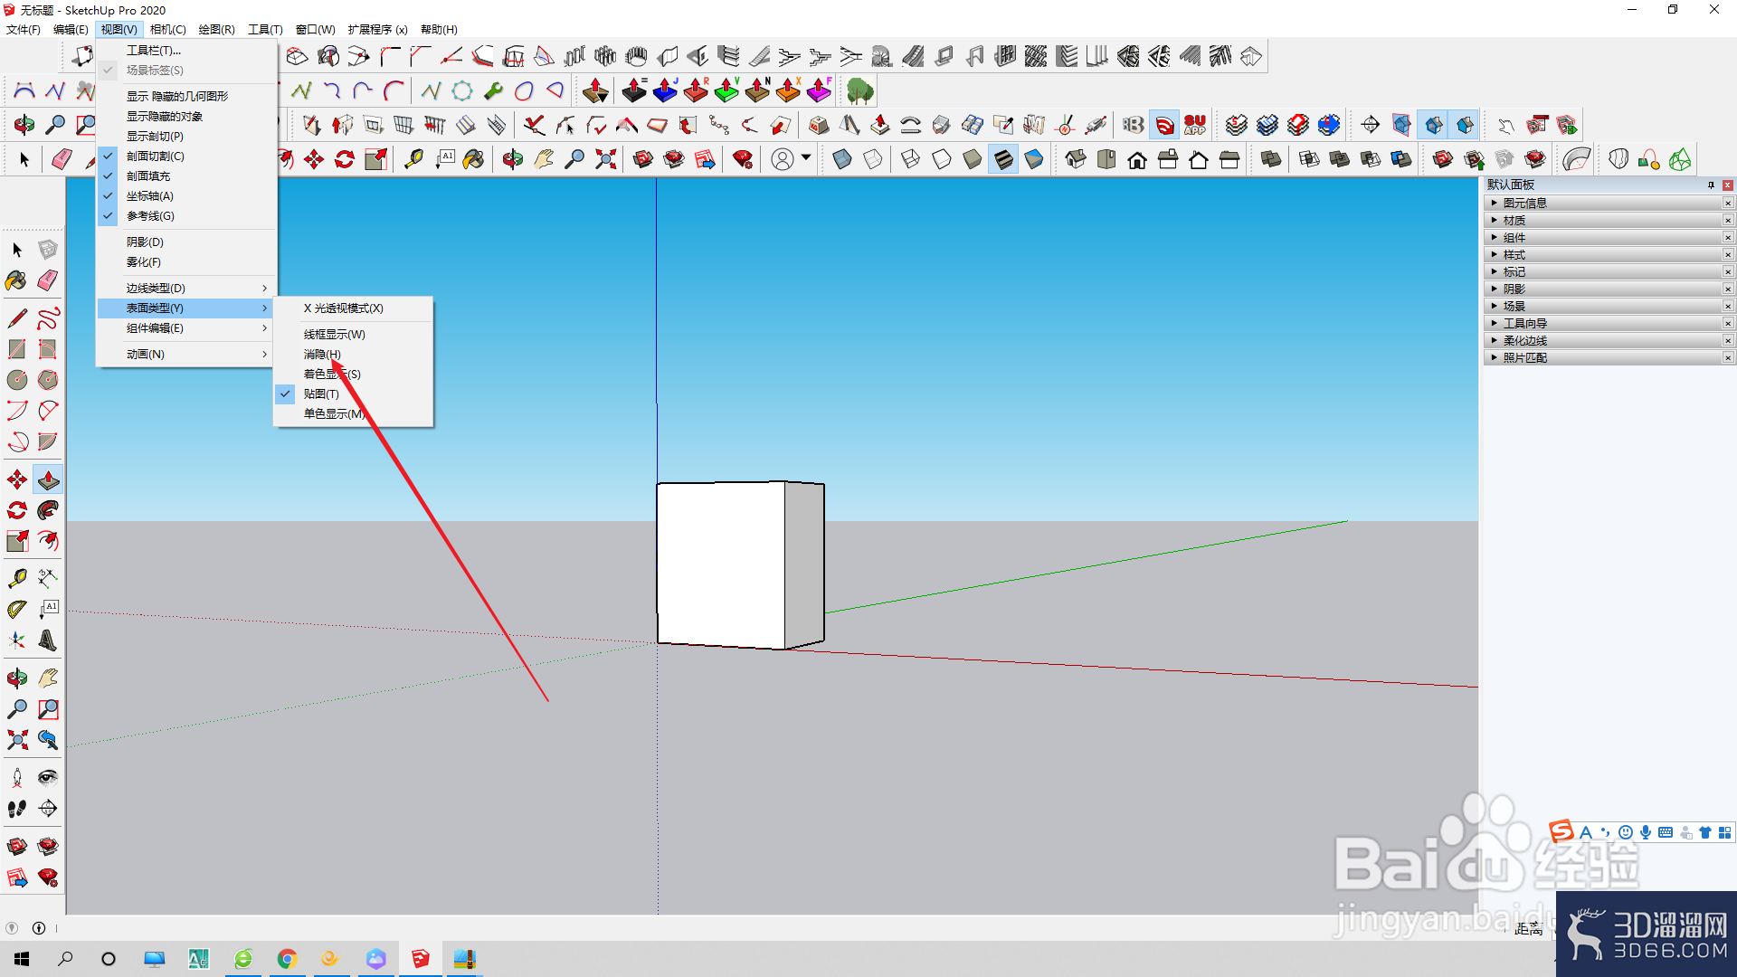Select the Line pencil tool

point(16,318)
